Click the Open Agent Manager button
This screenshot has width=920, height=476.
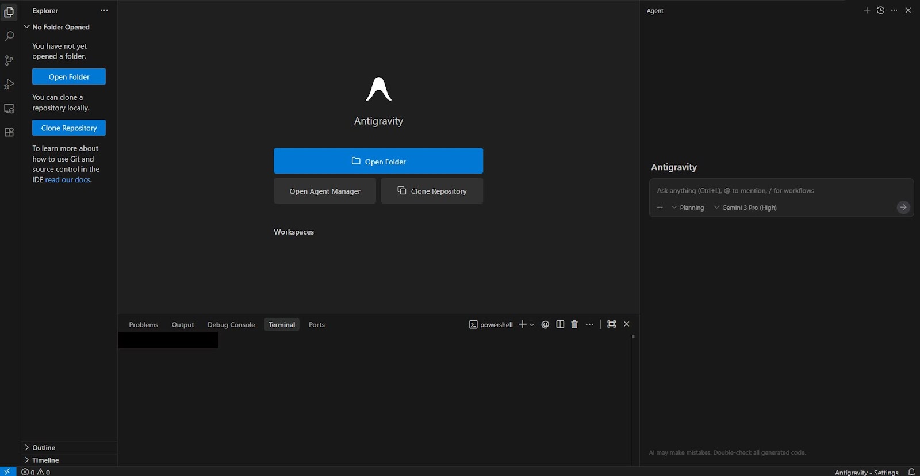point(325,191)
